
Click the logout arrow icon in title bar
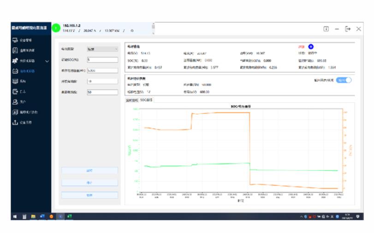(348, 28)
